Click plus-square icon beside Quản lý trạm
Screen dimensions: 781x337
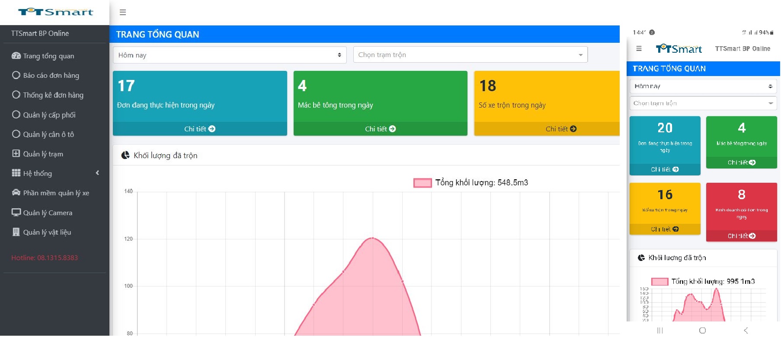pyautogui.click(x=16, y=153)
